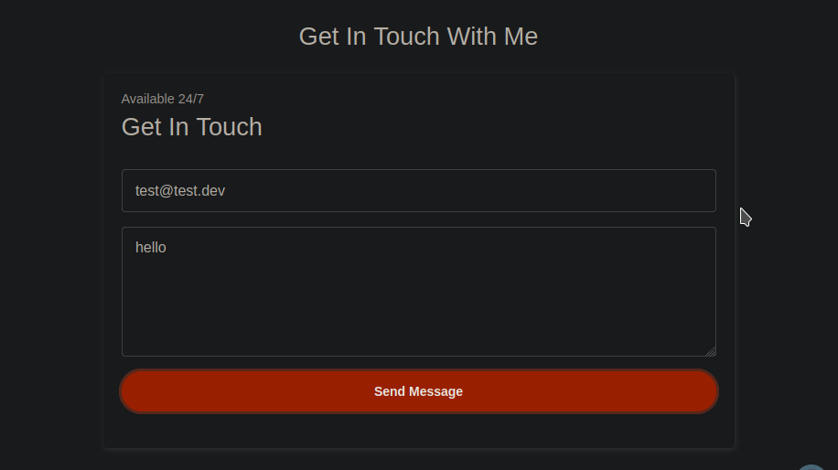Place cursor on the 'test@test.dev' text
The image size is (838, 470).
180,191
